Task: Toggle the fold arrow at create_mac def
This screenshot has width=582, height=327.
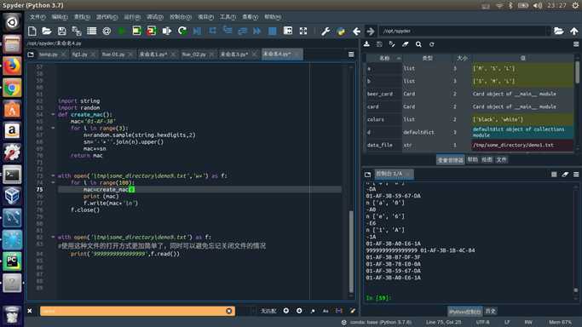Action: pos(53,115)
